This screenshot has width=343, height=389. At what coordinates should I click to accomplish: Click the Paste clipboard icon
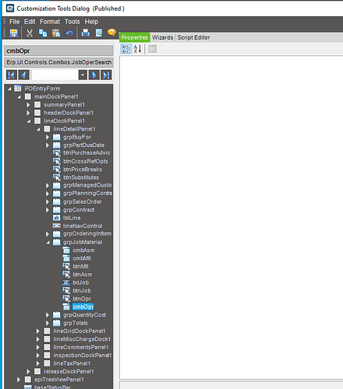coord(56,33)
